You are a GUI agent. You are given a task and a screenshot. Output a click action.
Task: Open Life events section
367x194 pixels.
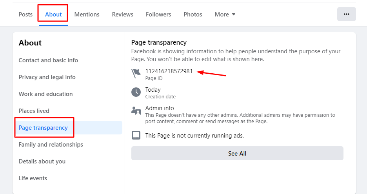click(x=33, y=178)
